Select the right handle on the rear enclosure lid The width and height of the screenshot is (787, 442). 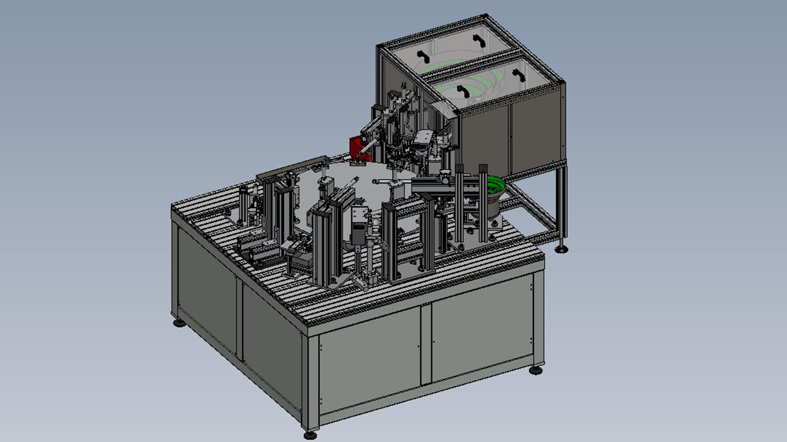coord(479,40)
